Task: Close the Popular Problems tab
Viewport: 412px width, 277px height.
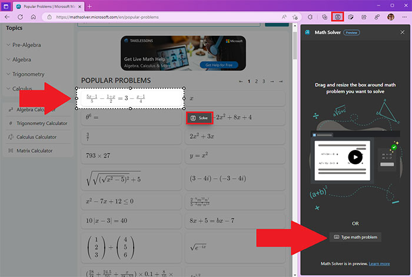Action: [x=80, y=6]
